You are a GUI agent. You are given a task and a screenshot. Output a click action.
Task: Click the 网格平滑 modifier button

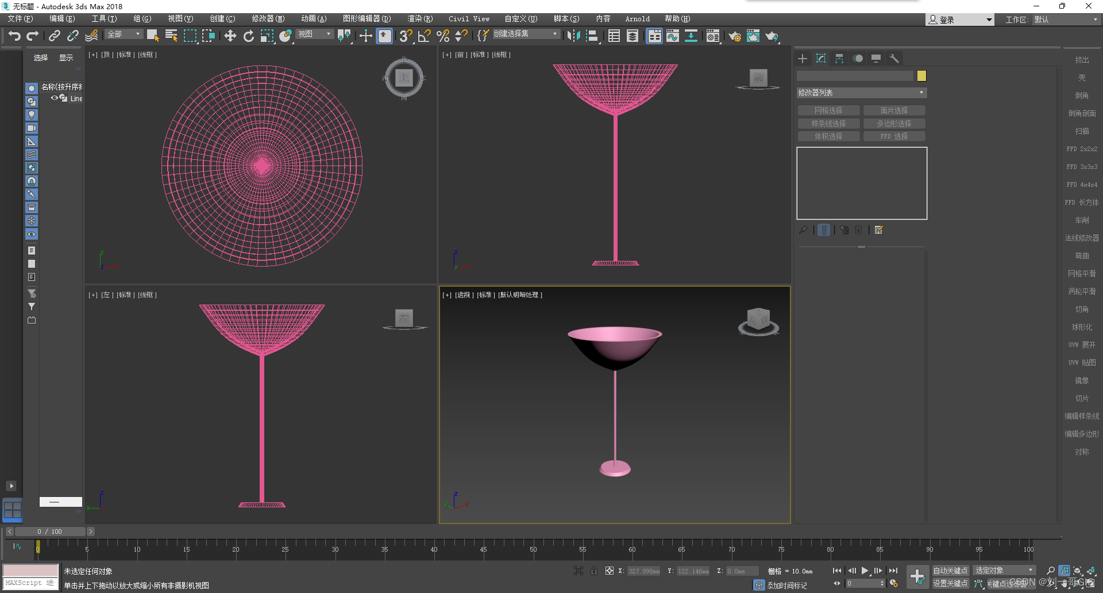(1082, 274)
